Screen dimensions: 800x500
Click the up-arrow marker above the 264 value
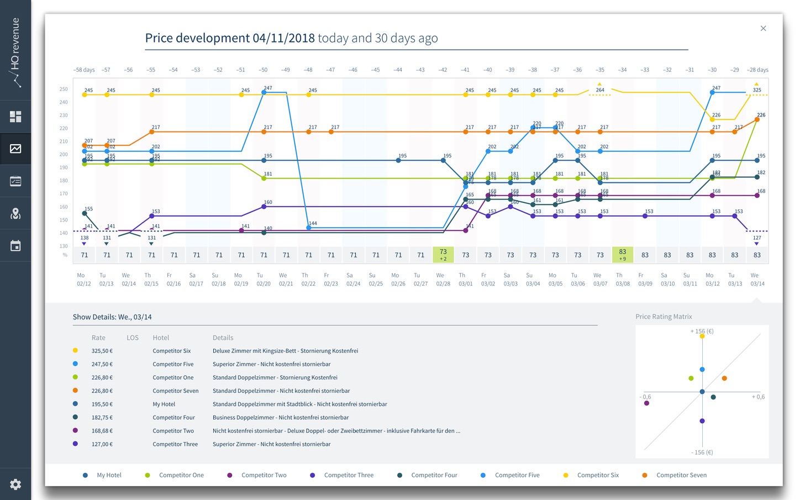600,84
